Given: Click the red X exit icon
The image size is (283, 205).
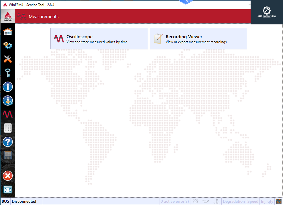Looking at the screenshot, I should click(8, 176).
